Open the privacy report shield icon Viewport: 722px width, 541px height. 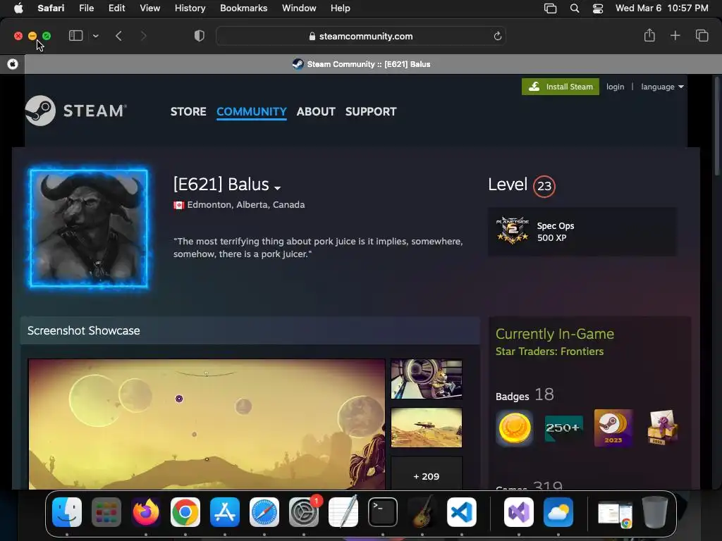pos(200,36)
